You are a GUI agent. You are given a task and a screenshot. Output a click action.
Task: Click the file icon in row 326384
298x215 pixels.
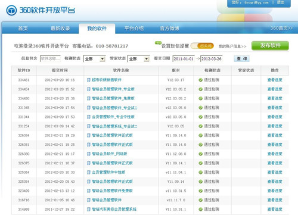(89, 135)
